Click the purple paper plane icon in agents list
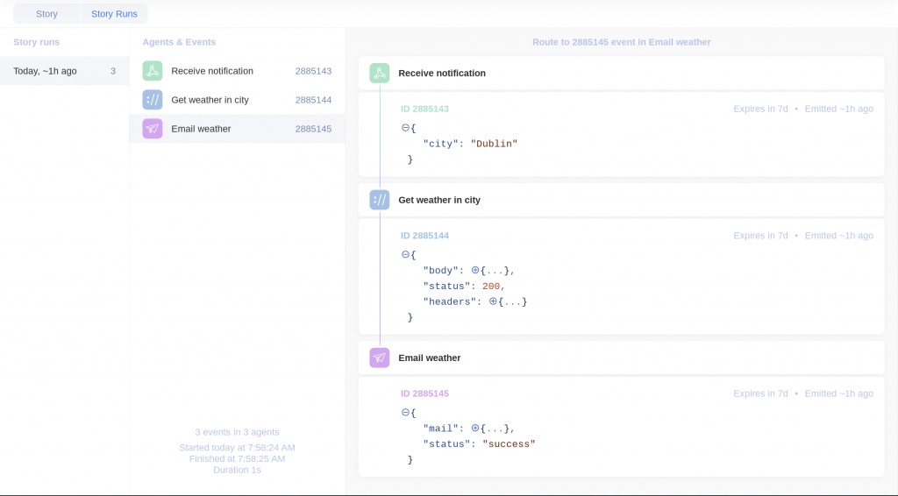Image resolution: width=898 pixels, height=496 pixels. pos(153,129)
